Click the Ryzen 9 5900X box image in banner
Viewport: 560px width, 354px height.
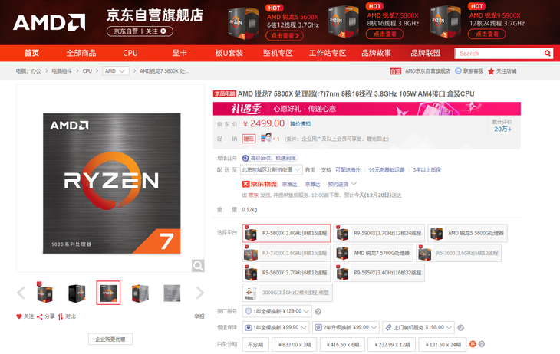[x=446, y=21]
